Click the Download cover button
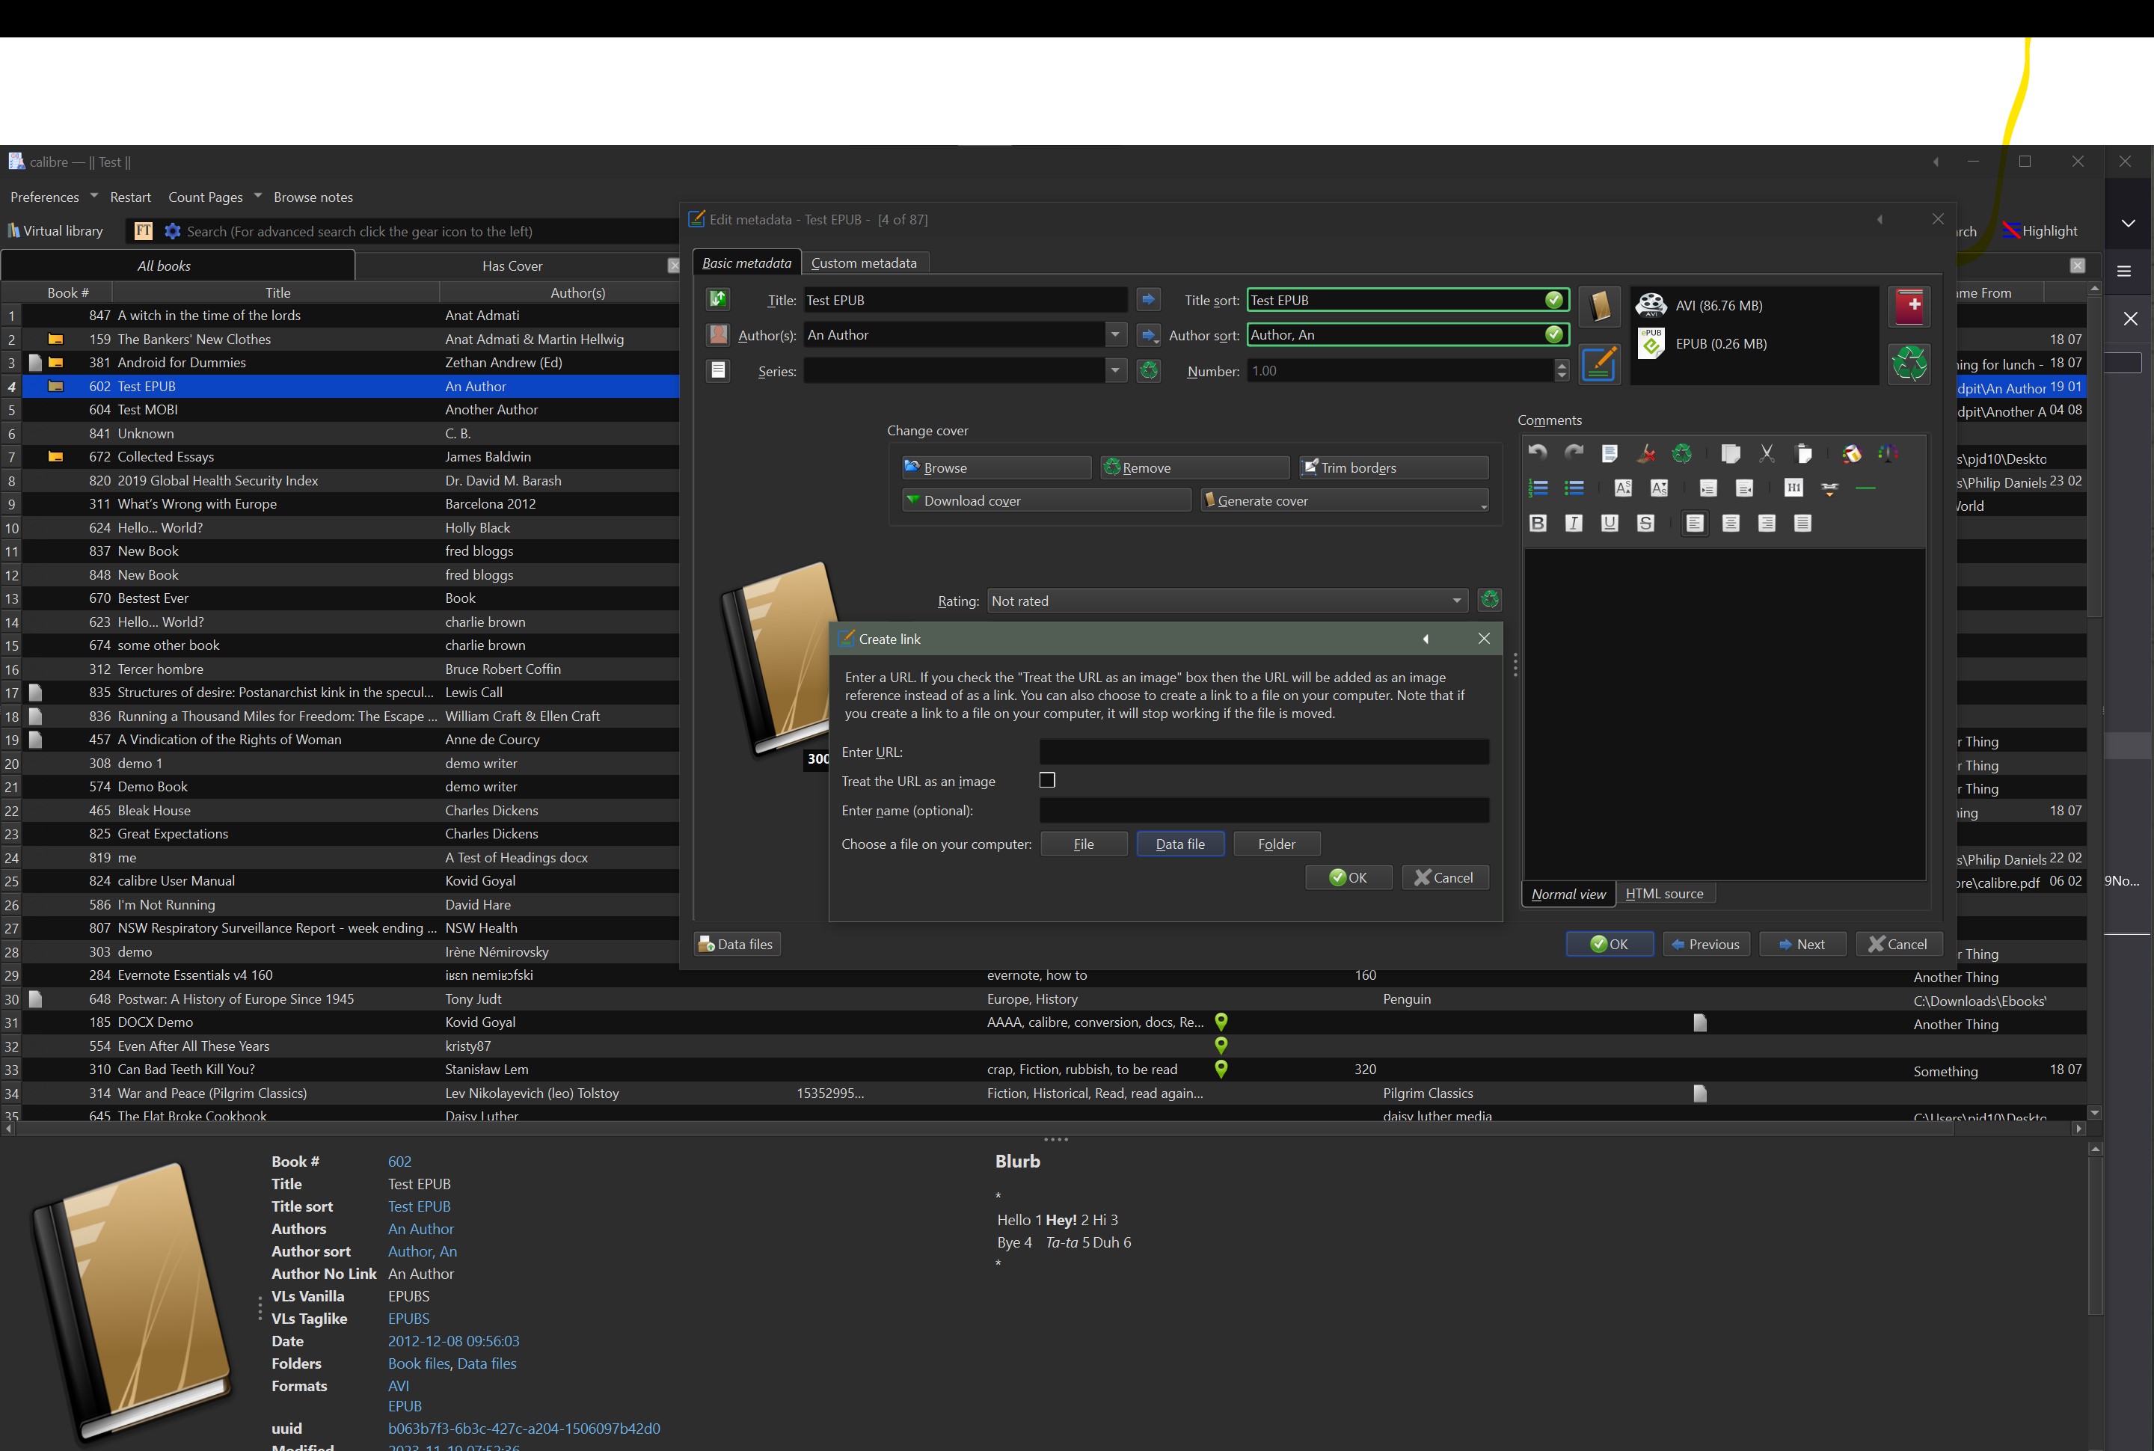The height and width of the screenshot is (1451, 2154). click(x=1046, y=500)
